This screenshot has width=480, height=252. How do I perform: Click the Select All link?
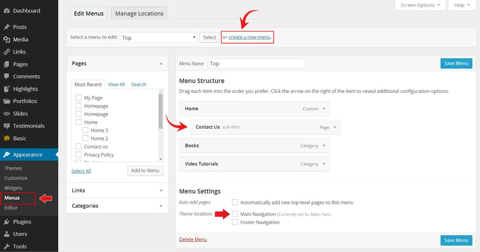pyautogui.click(x=81, y=171)
